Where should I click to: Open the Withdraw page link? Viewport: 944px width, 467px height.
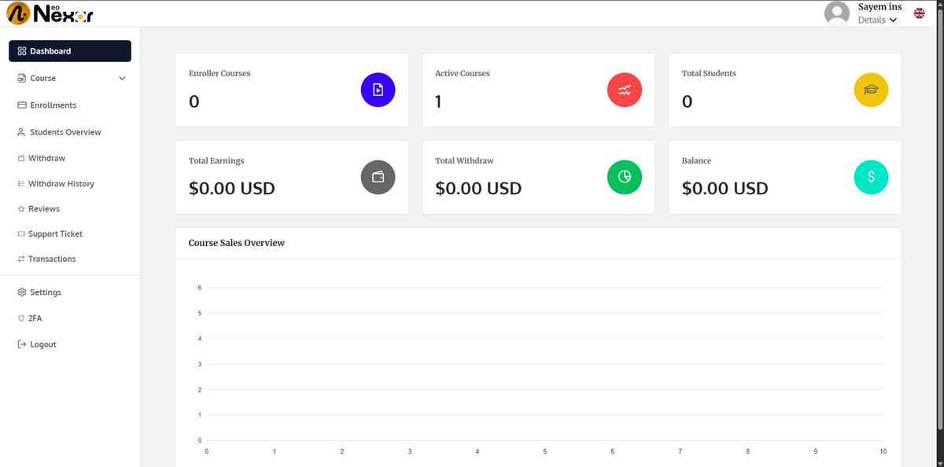[46, 158]
